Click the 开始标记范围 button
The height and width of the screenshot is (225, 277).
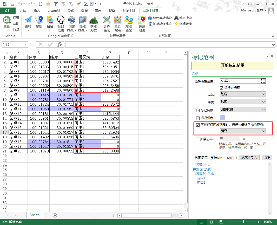233,66
